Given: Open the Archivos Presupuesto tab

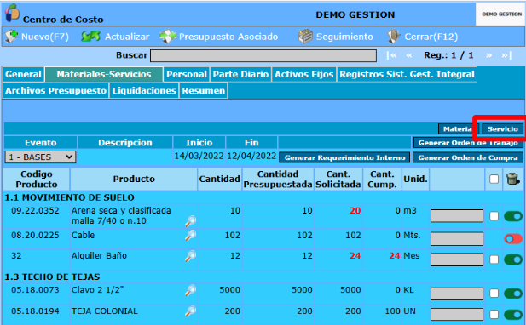Looking at the screenshot, I should click(x=55, y=91).
